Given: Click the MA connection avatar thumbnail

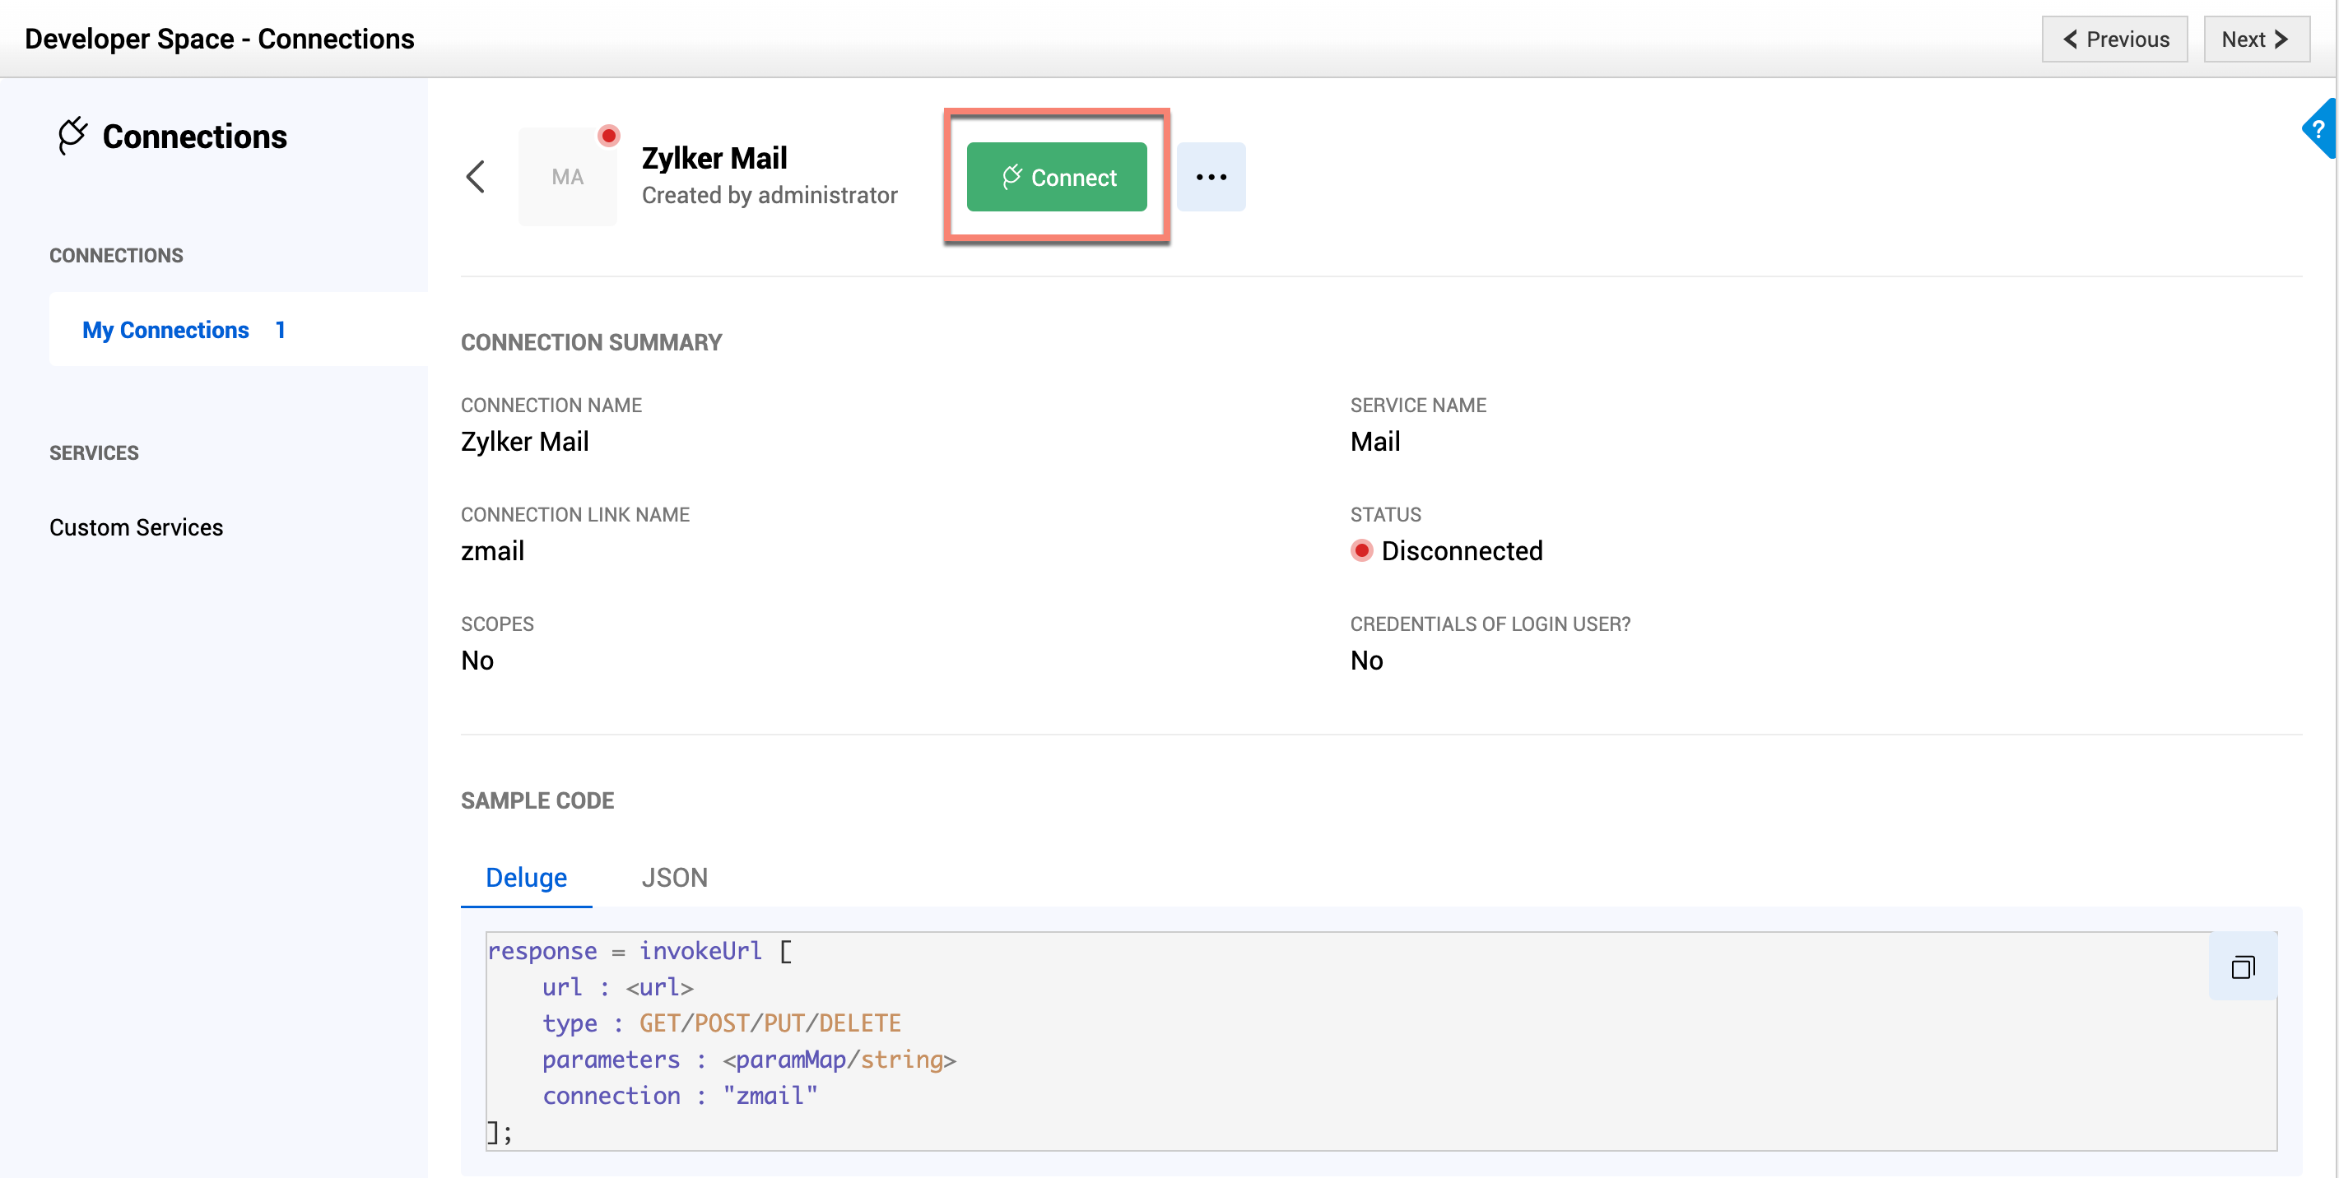Looking at the screenshot, I should click(x=568, y=177).
